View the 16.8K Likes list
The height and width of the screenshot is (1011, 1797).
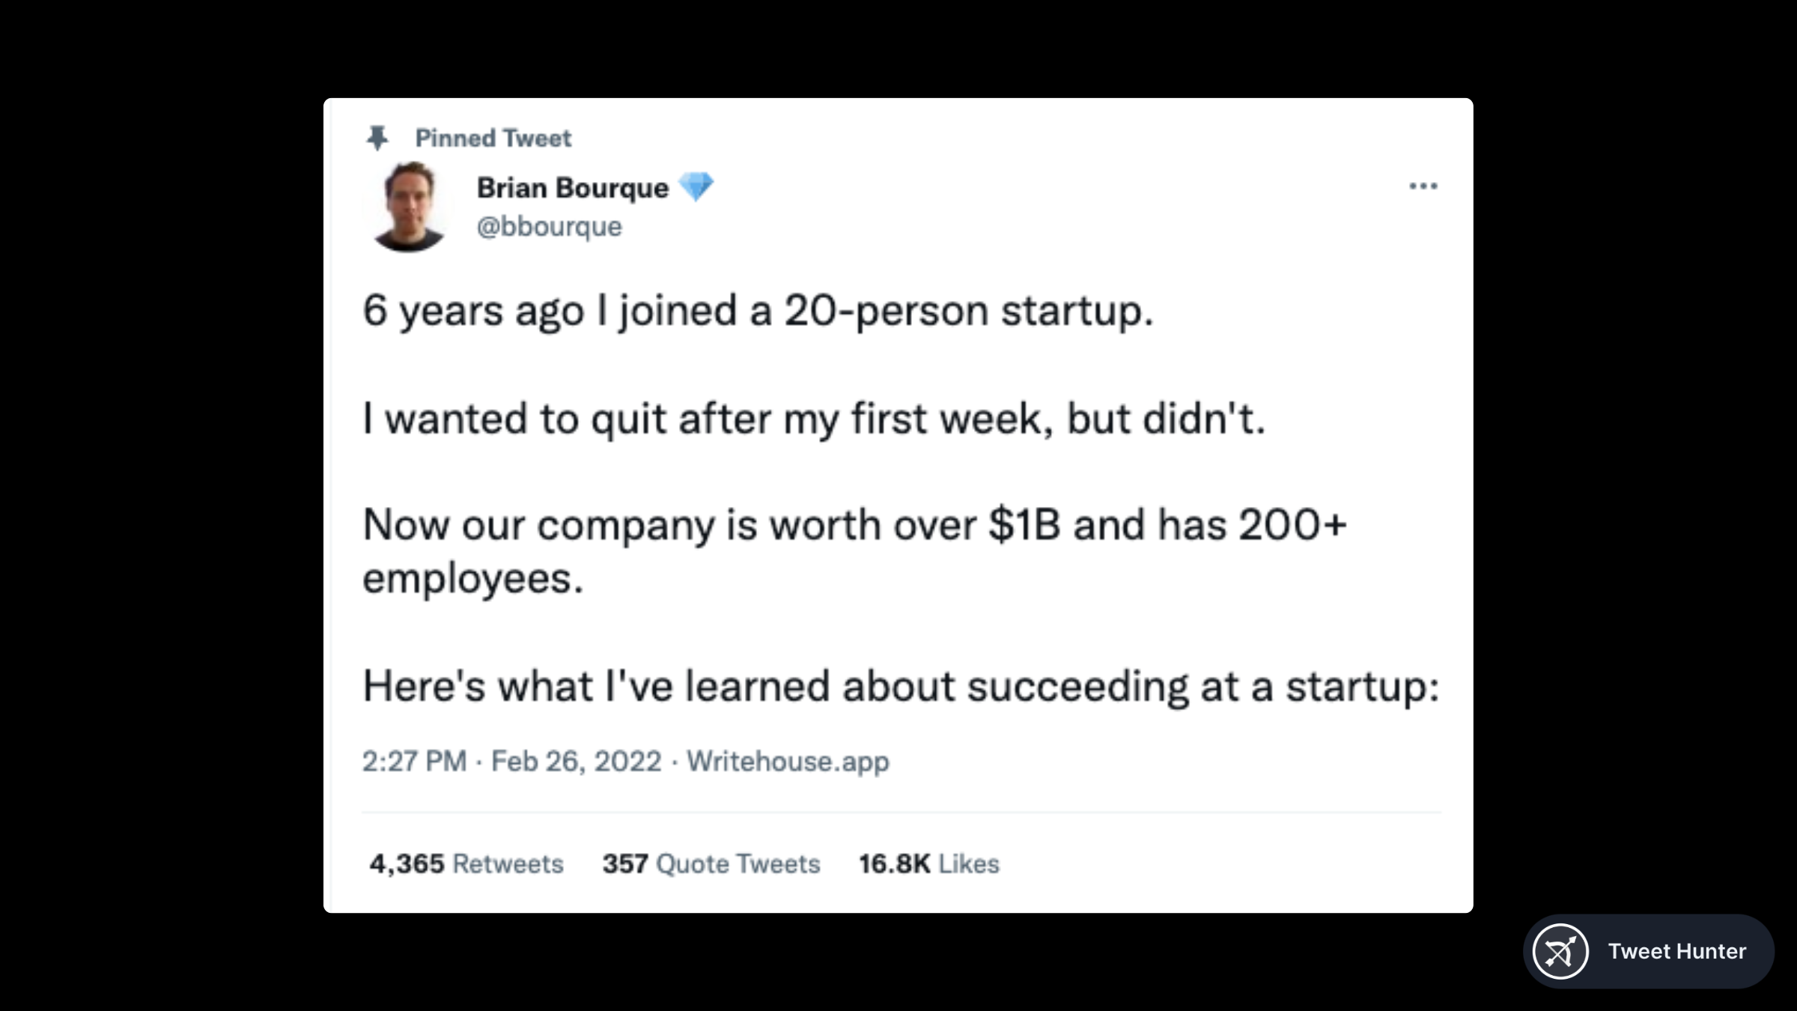pyautogui.click(x=928, y=863)
